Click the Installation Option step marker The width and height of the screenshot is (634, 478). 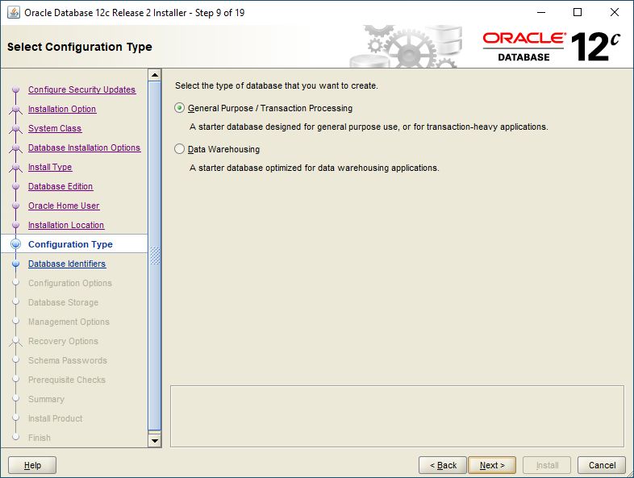pyautogui.click(x=16, y=109)
